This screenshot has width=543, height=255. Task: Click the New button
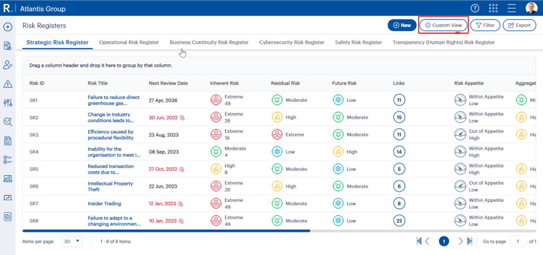click(x=402, y=25)
